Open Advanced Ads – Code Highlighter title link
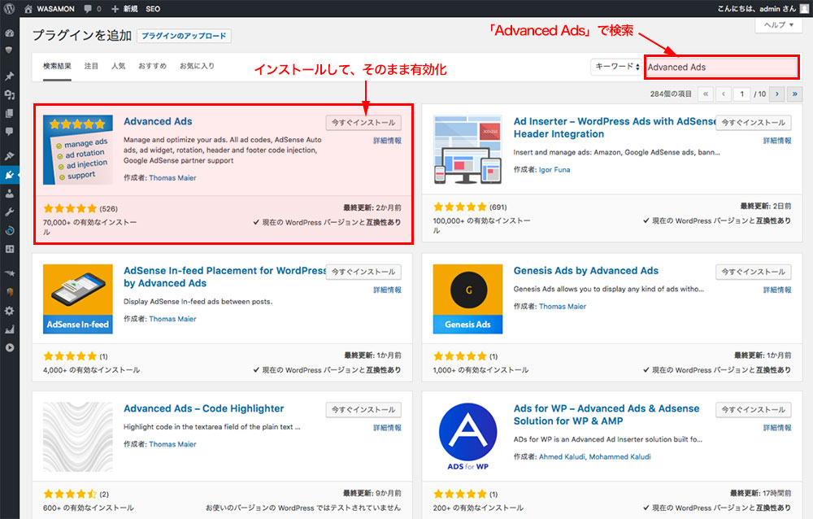The width and height of the screenshot is (813, 519). pos(204,409)
